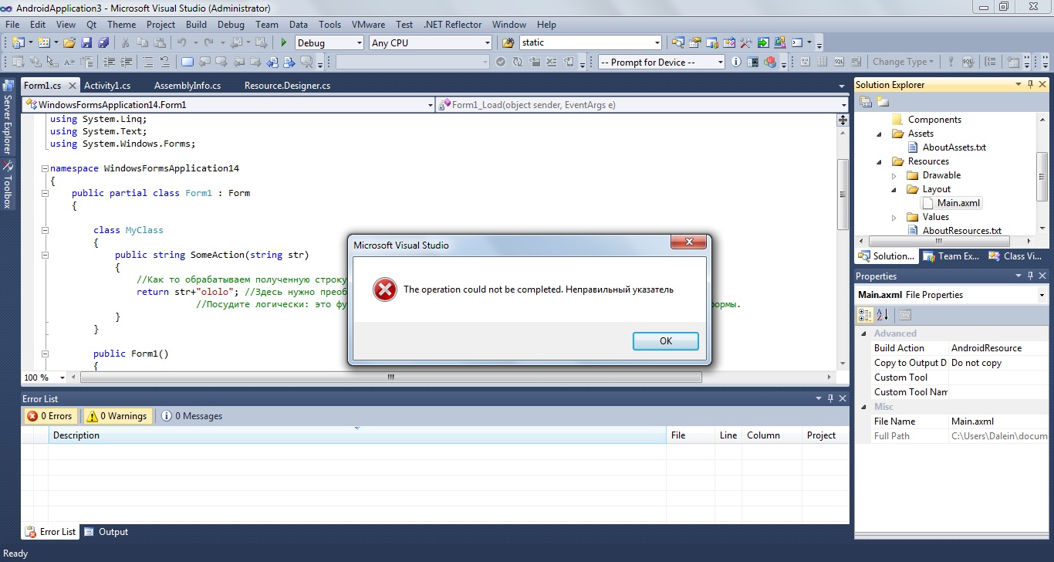This screenshot has height=562, width=1054.
Task: Click the Save All toolbar icon
Action: coord(103,42)
